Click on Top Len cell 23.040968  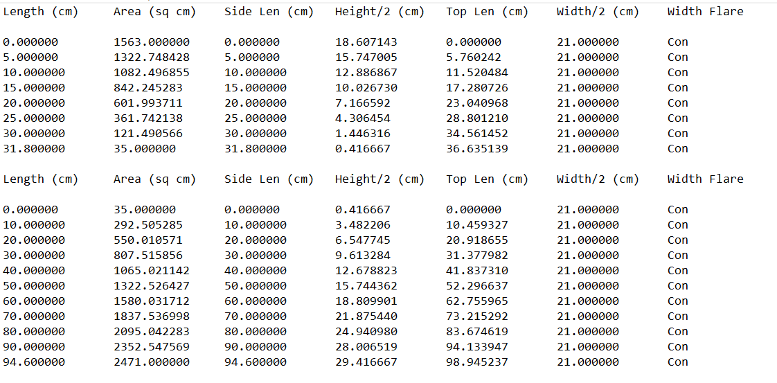coord(477,104)
